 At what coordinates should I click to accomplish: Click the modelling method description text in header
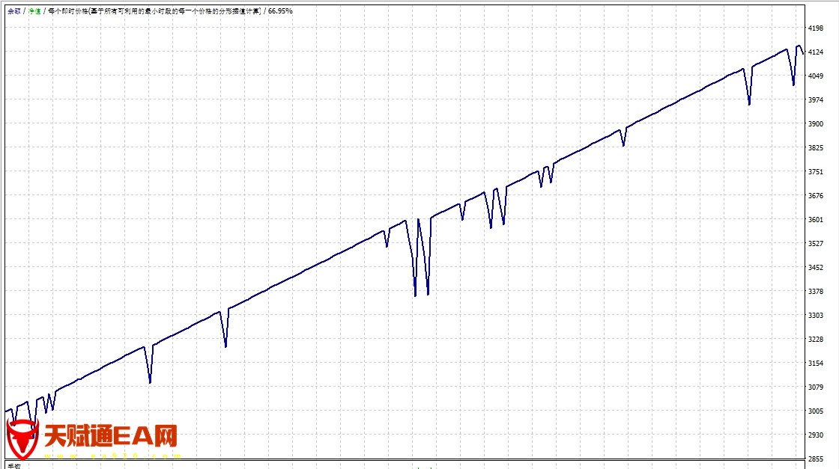click(154, 11)
